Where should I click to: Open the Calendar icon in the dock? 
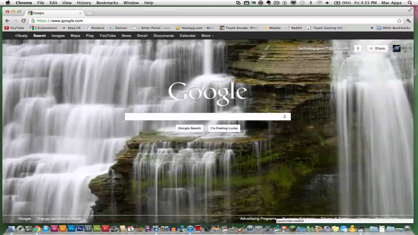131,229
